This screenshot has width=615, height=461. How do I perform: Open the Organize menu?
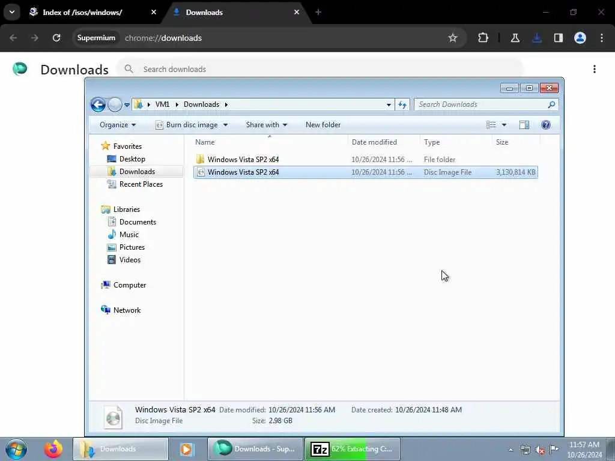[118, 125]
